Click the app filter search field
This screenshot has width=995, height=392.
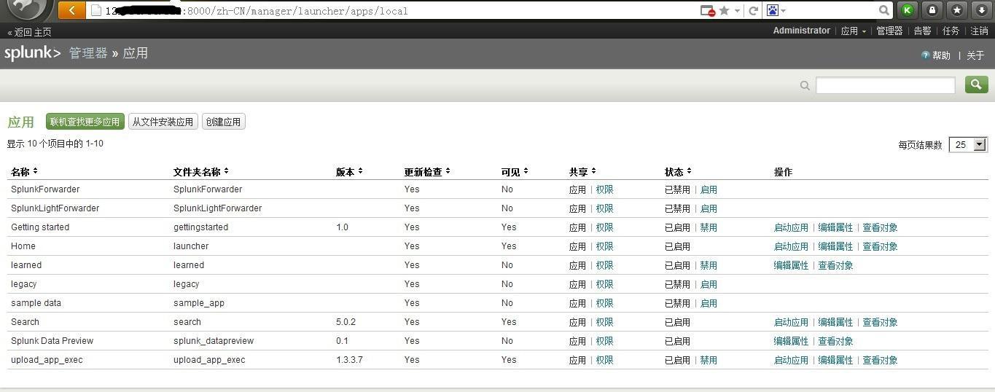click(885, 85)
